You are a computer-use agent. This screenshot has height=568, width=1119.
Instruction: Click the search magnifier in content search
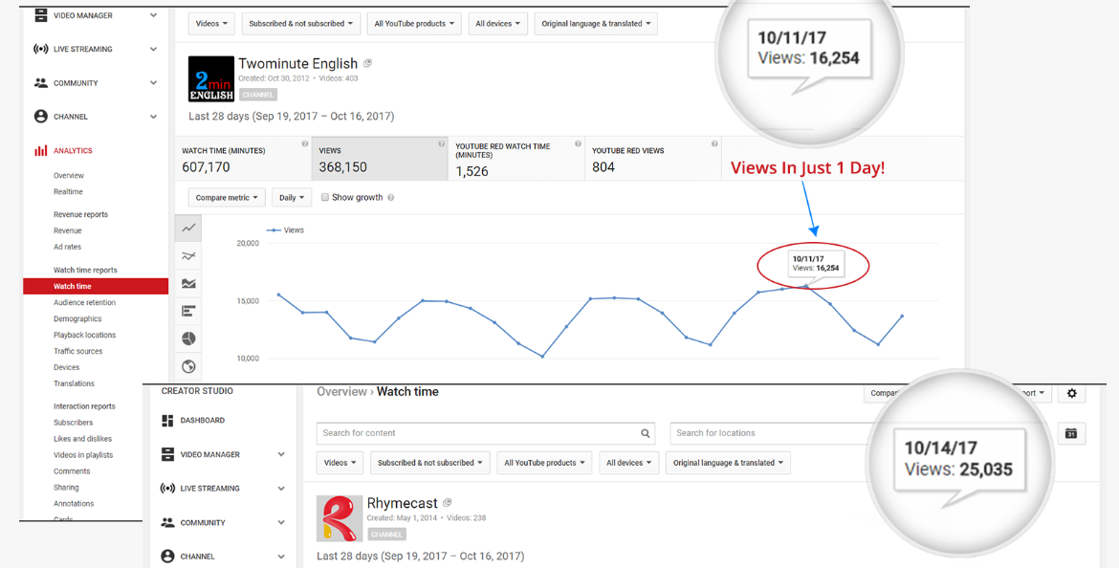tap(646, 433)
